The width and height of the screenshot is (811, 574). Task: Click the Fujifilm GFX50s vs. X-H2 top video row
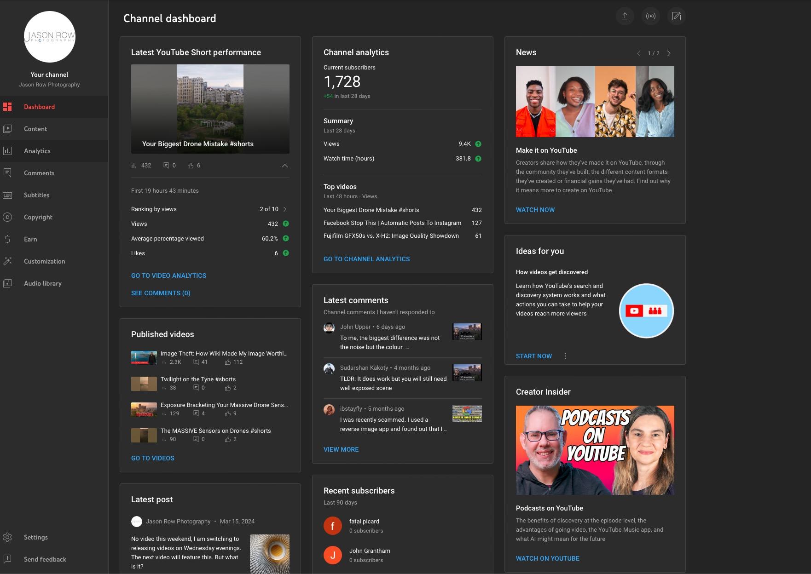pyautogui.click(x=403, y=236)
